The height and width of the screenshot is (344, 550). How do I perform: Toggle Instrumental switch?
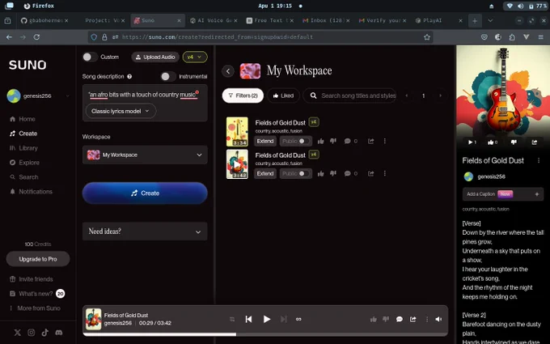[x=168, y=77]
